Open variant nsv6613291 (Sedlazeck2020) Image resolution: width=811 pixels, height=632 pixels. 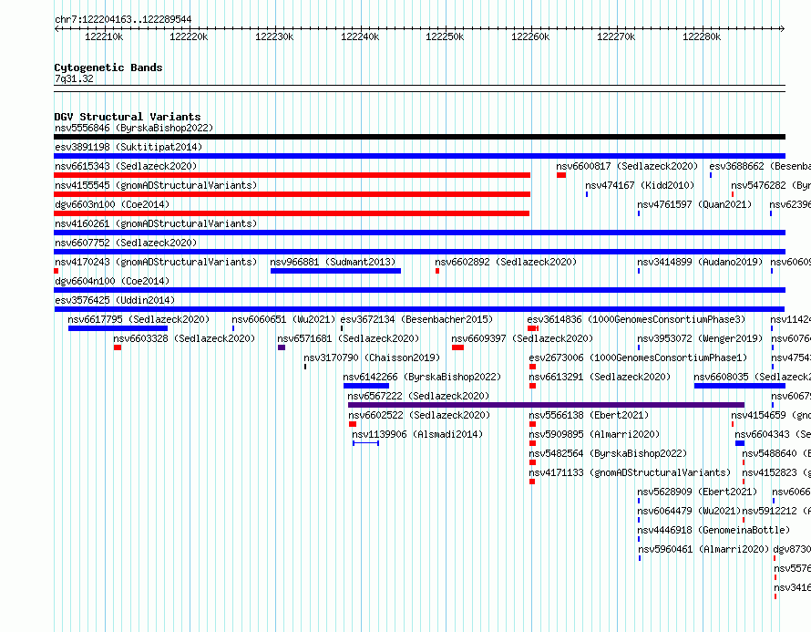coord(600,377)
